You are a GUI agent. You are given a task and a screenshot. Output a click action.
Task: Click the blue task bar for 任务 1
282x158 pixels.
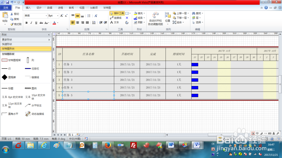pos(195,65)
